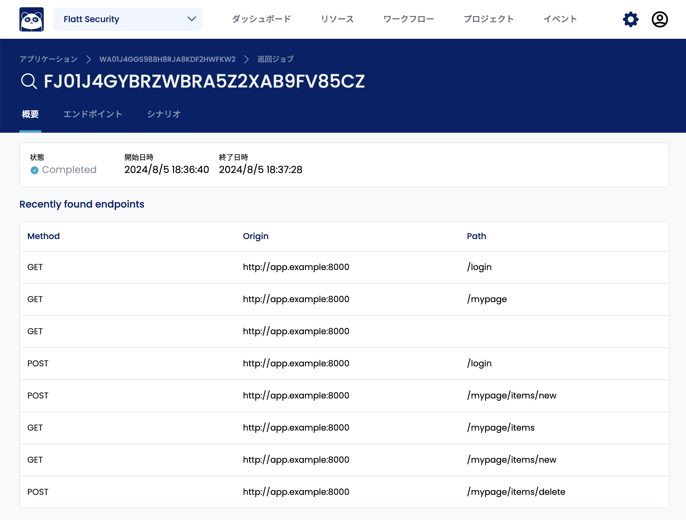Image resolution: width=686 pixels, height=520 pixels.
Task: Click the Origin column header
Action: pos(256,236)
